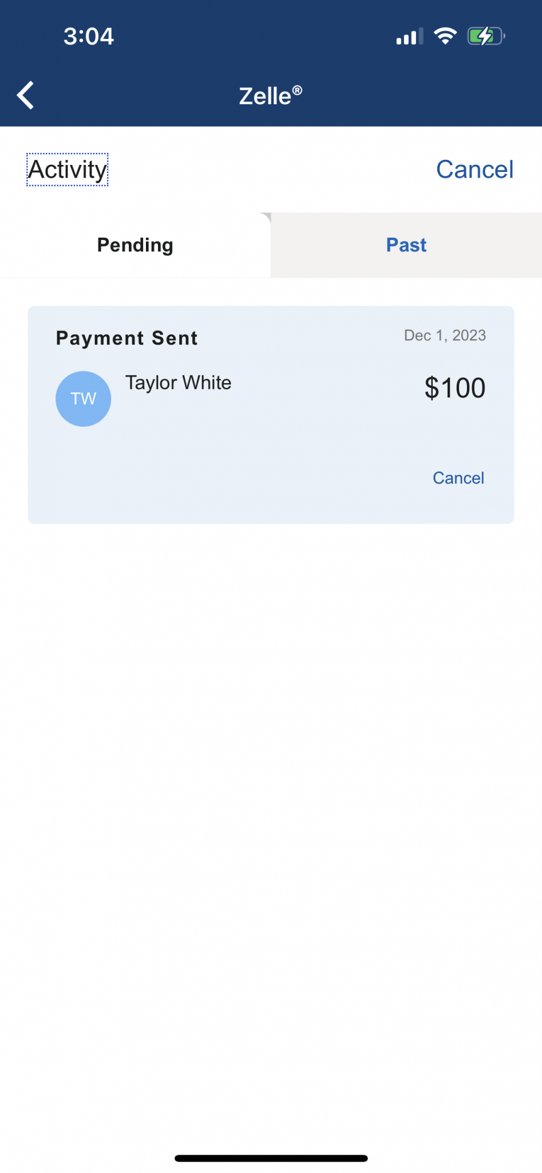Tap the Payment Sent label
The width and height of the screenshot is (542, 1173).
[x=127, y=338]
